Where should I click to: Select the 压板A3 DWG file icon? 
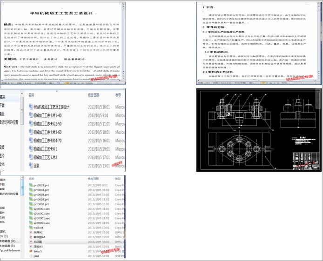coord(31,247)
